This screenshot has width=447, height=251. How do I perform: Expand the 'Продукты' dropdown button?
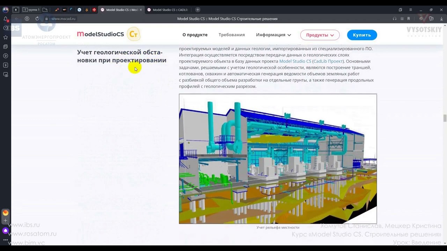pyautogui.click(x=320, y=35)
